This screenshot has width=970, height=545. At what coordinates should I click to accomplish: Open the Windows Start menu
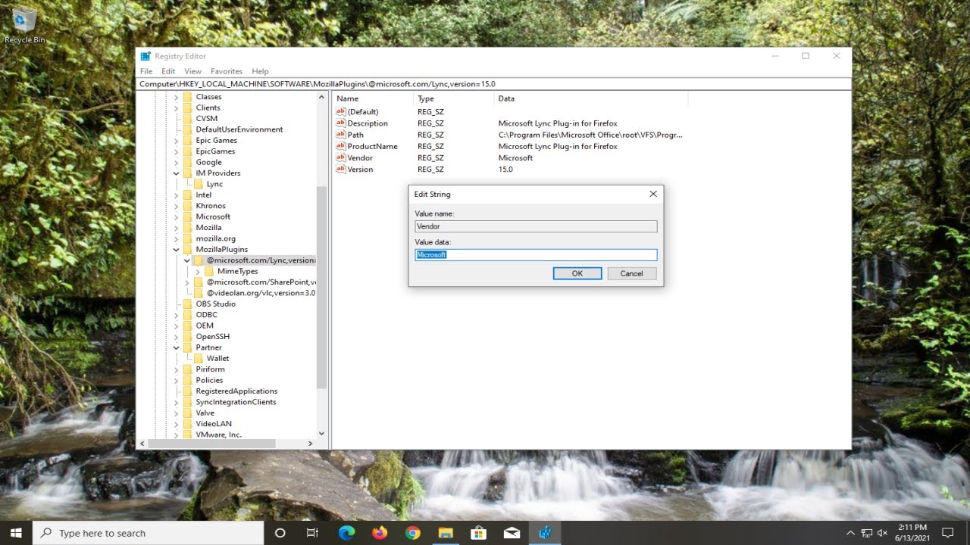(16, 533)
